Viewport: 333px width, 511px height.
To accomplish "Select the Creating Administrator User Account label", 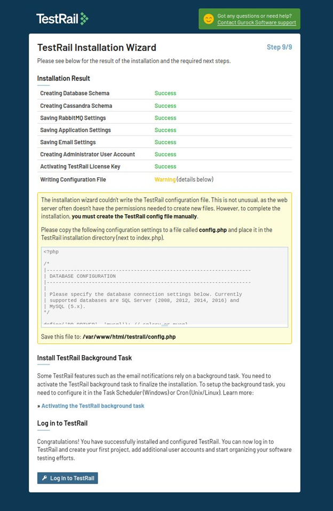I will click(88, 154).
